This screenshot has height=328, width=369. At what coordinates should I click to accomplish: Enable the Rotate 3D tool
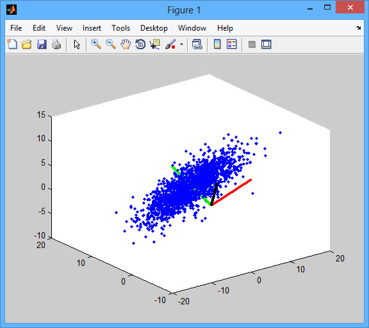tap(140, 44)
